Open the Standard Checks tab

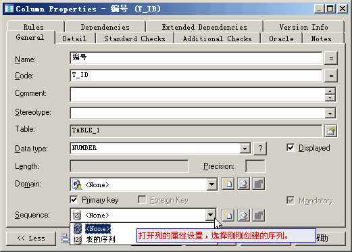tap(134, 39)
